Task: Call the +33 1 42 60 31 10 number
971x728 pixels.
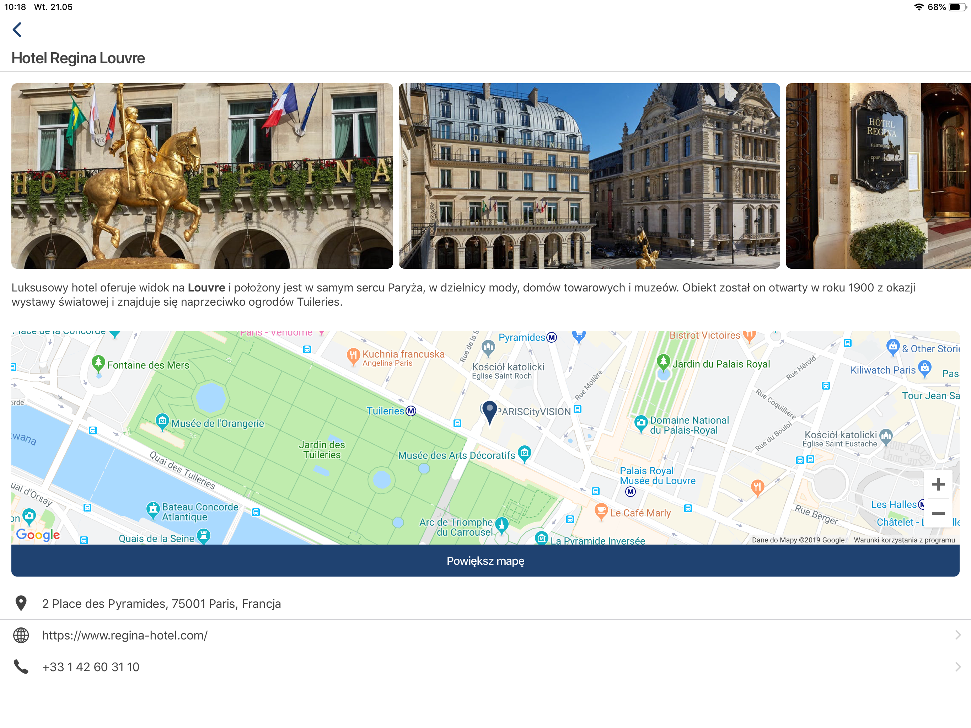Action: tap(91, 667)
